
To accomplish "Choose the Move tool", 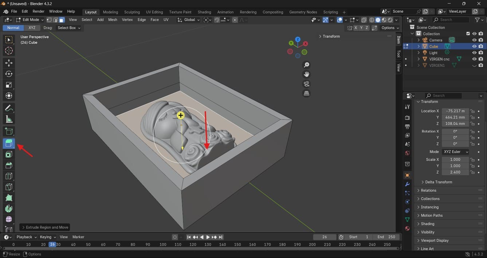I will point(9,63).
